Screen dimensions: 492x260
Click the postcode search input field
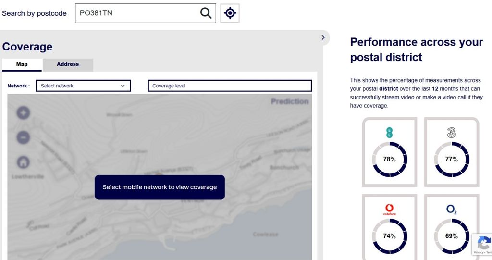point(137,13)
